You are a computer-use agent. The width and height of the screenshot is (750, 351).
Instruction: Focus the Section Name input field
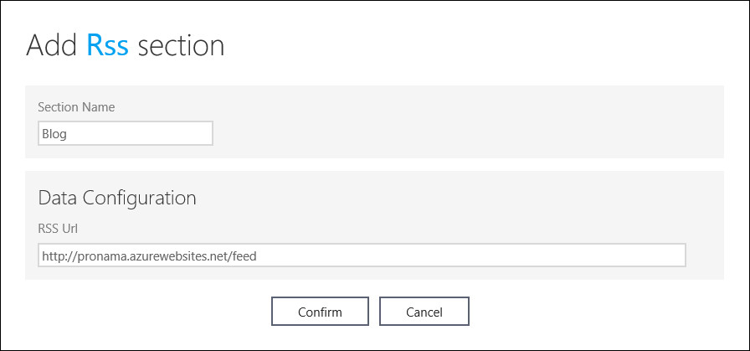126,133
